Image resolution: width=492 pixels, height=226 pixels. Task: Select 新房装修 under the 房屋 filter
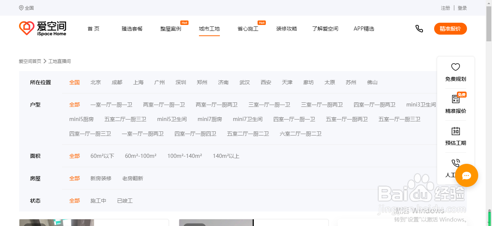100,178
